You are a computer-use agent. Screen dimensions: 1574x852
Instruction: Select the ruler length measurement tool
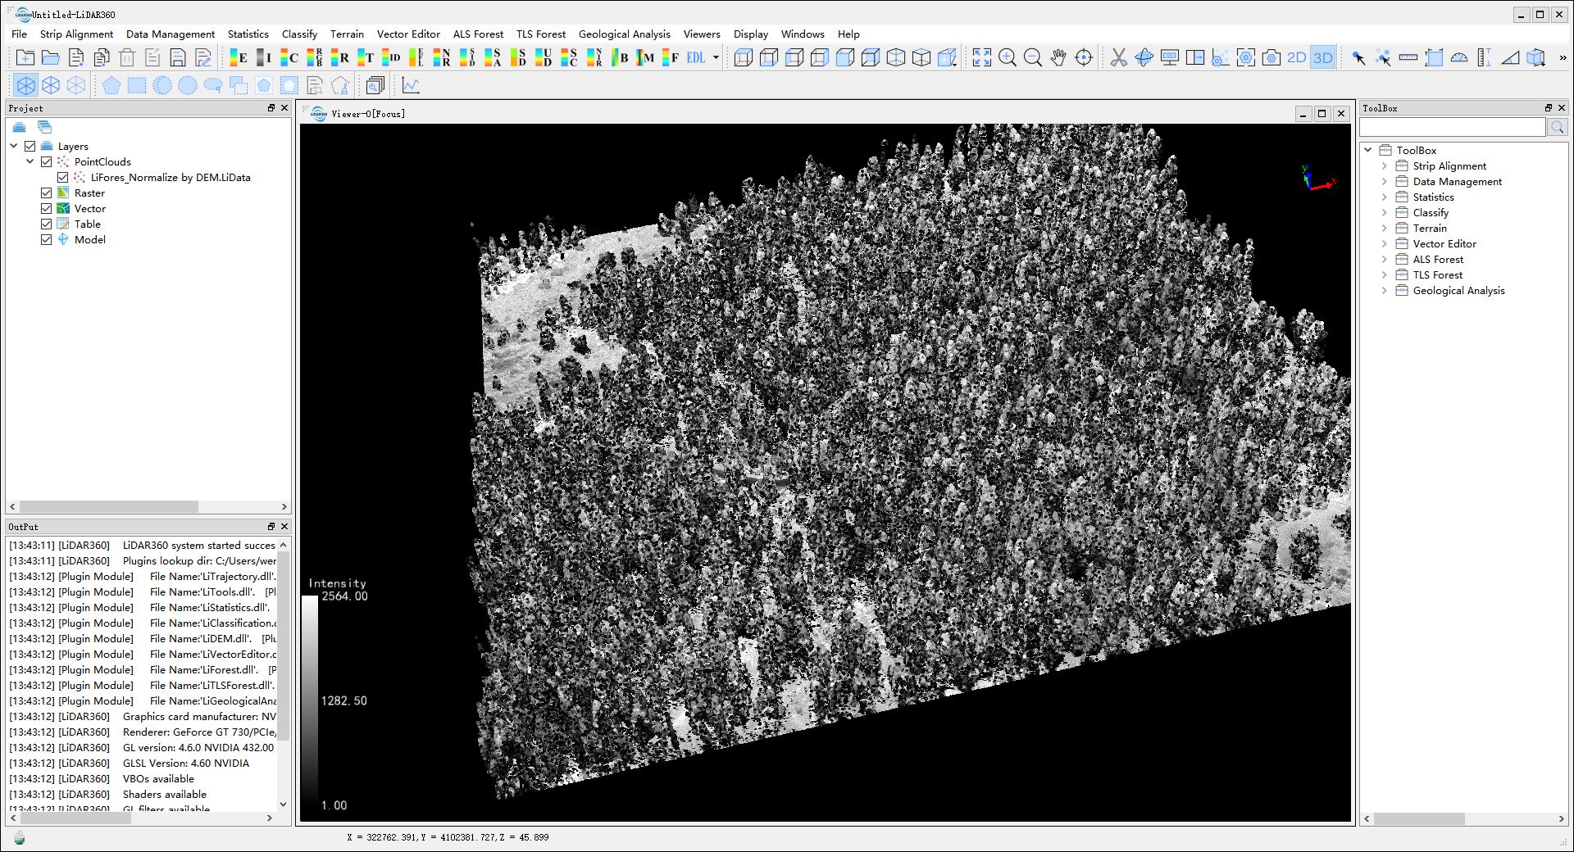pyautogui.click(x=1408, y=57)
